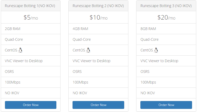Image resolution: width=197 pixels, height=112 pixels.
Task: Click the Linux penguin icon in Botting 1 card
Action: point(20,50)
